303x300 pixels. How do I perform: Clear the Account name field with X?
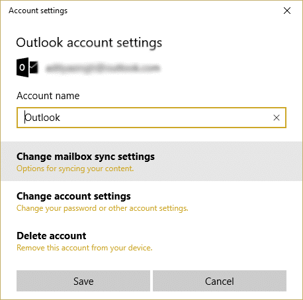click(x=277, y=118)
